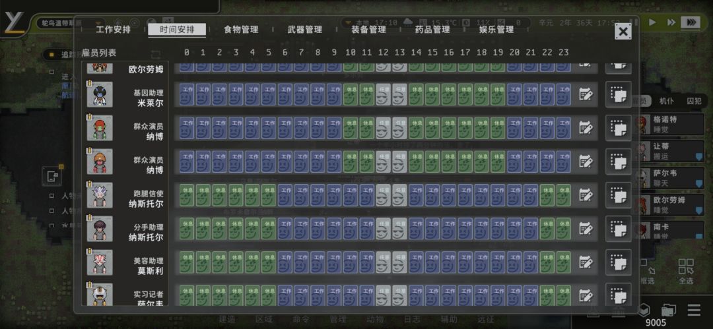
Task: Open the 动物 bottom menu
Action: tap(375, 319)
